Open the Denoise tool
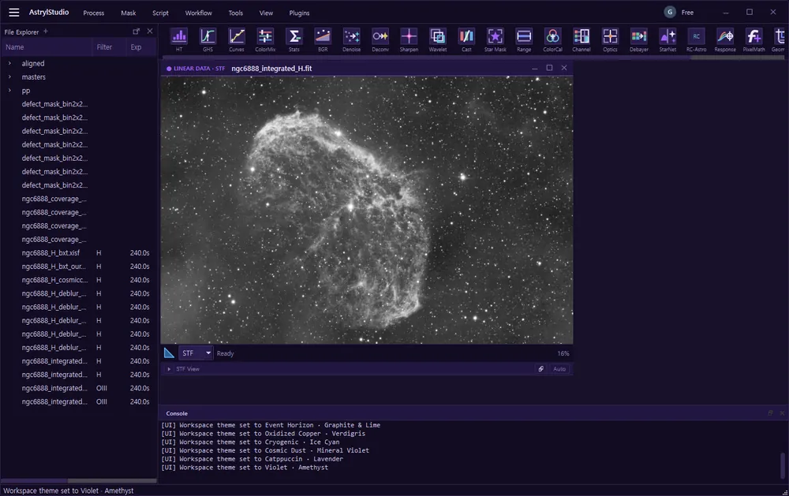This screenshot has height=496, width=789. click(x=351, y=39)
